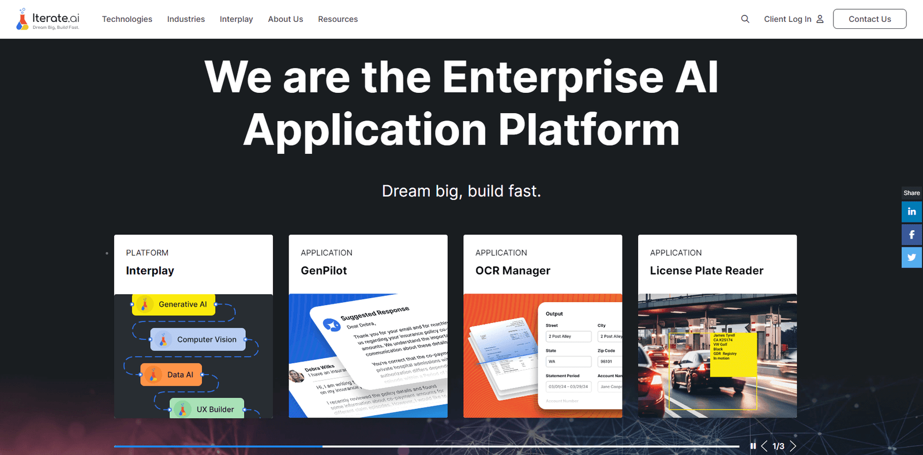Share on LinkedIn
This screenshot has height=455, width=923.
tap(911, 212)
